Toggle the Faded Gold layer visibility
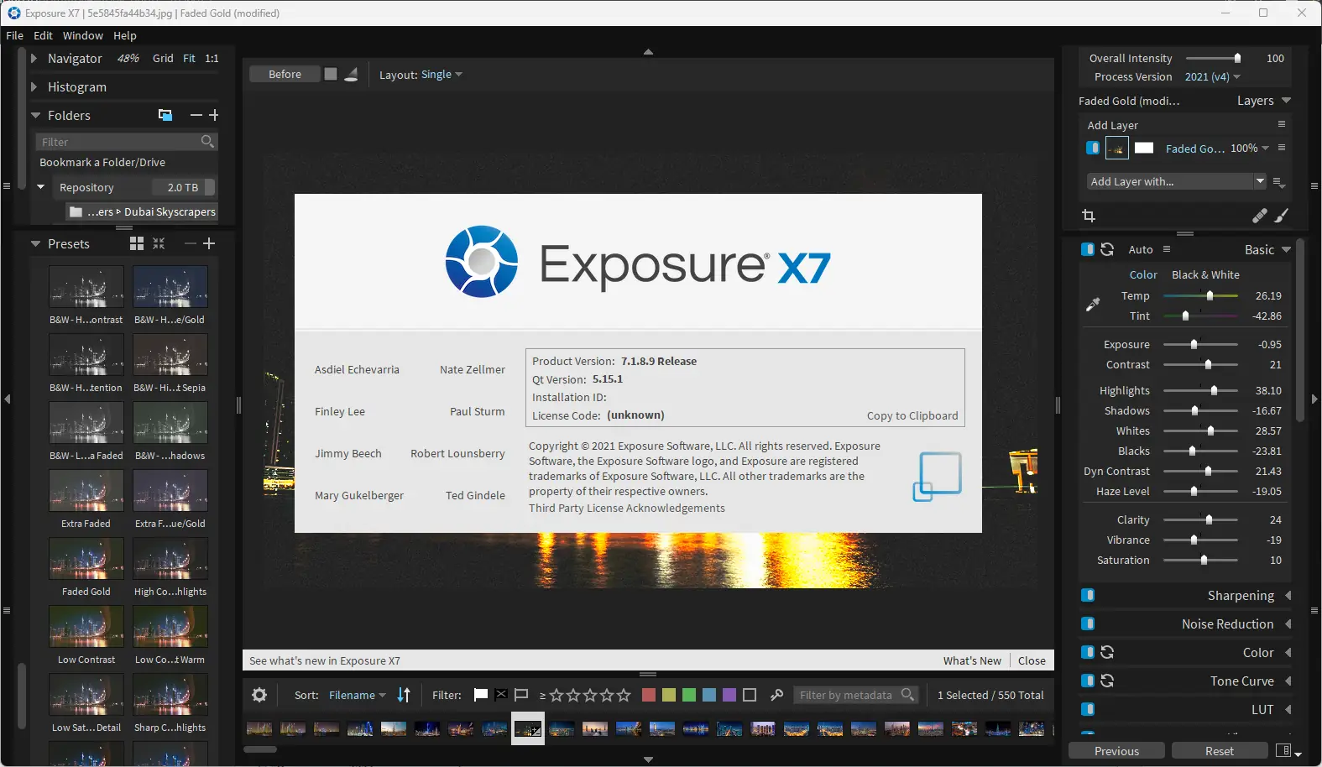 click(x=1093, y=148)
